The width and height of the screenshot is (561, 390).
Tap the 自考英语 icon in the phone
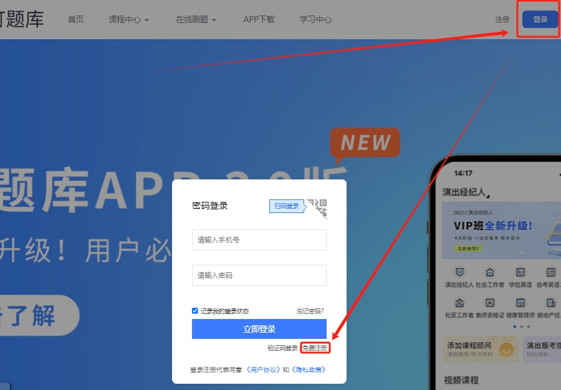pos(550,272)
